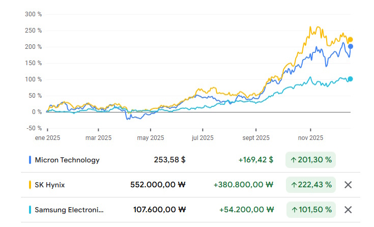Open the SK Hynix stock name
Viewport: 374px width, 227px height.
pyautogui.click(x=50, y=185)
